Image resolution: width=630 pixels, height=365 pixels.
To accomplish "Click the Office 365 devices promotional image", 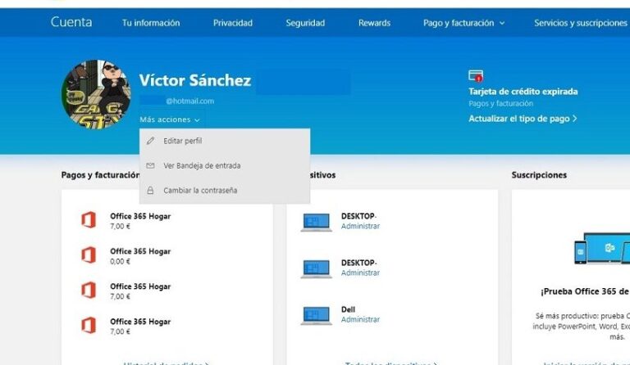I will click(601, 249).
